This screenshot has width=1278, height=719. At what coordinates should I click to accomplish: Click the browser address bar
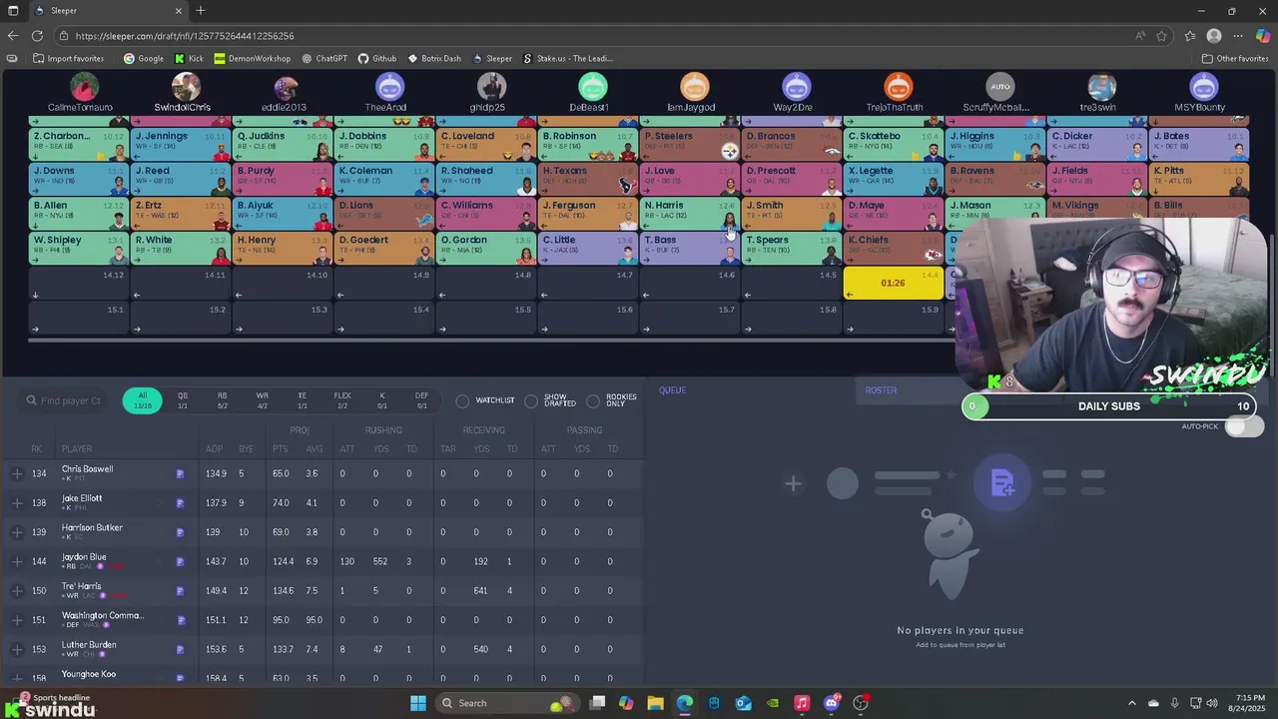[599, 36]
